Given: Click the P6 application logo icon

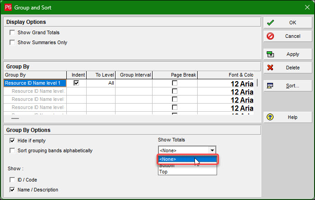Looking at the screenshot, I should pyautogui.click(x=8, y=7).
